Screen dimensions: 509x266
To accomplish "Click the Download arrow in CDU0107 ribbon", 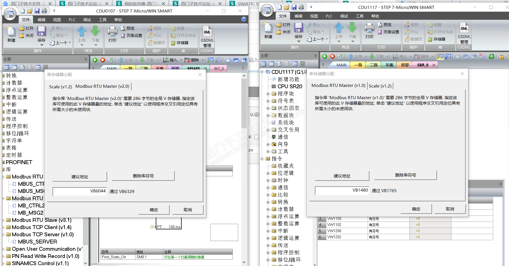I will click(x=95, y=31).
